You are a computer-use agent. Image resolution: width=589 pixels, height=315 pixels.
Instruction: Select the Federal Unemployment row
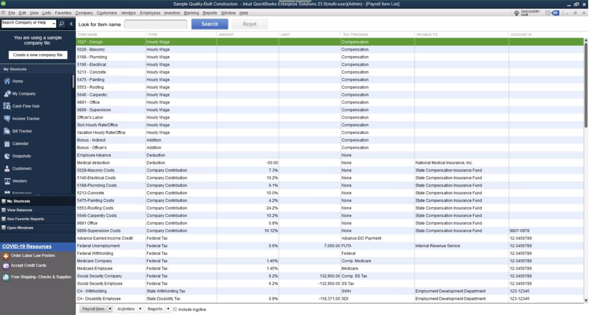pyautogui.click(x=330, y=246)
